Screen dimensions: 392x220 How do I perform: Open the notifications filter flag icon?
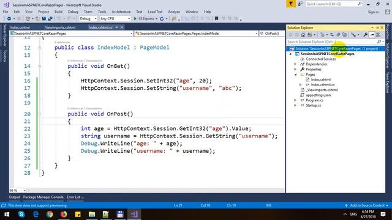tap(291, 4)
